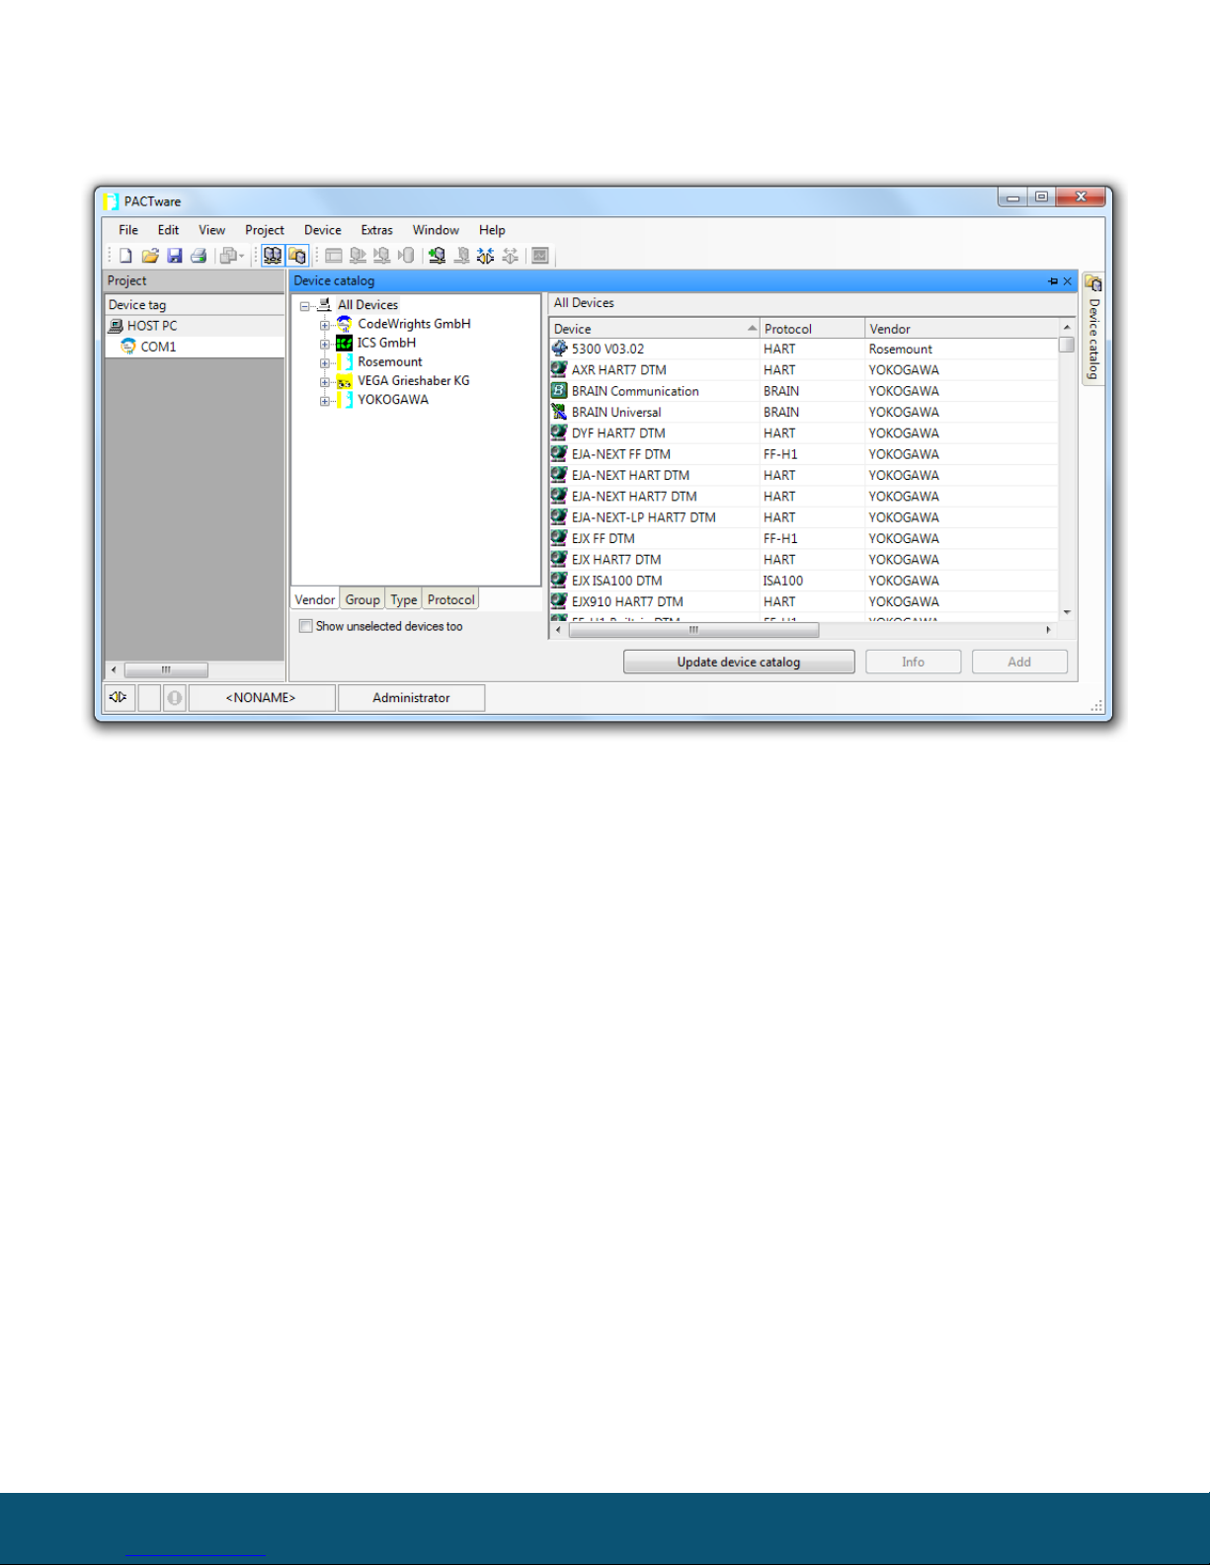Toggle the Device catalog toolbar icon
Viewport: 1210px width, 1565px height.
(x=297, y=256)
